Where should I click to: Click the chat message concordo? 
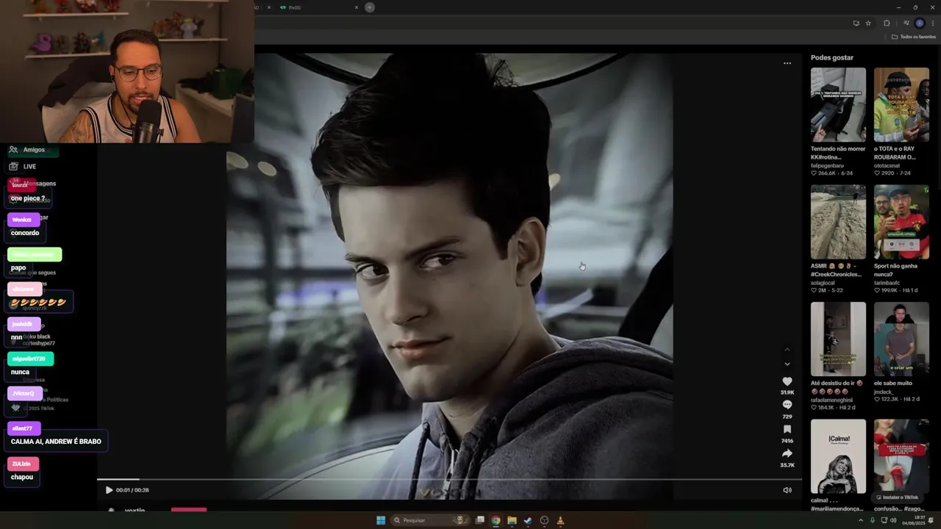(x=25, y=233)
